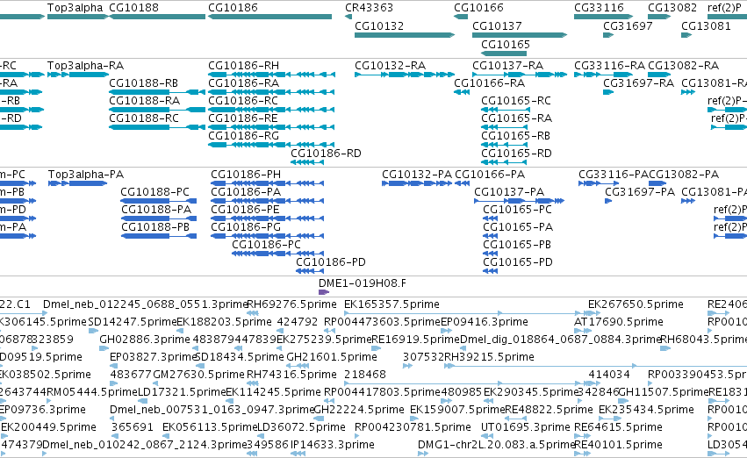Select the CG10166 gene label
Image resolution: width=747 pixels, height=458 pixels.
coord(478,8)
